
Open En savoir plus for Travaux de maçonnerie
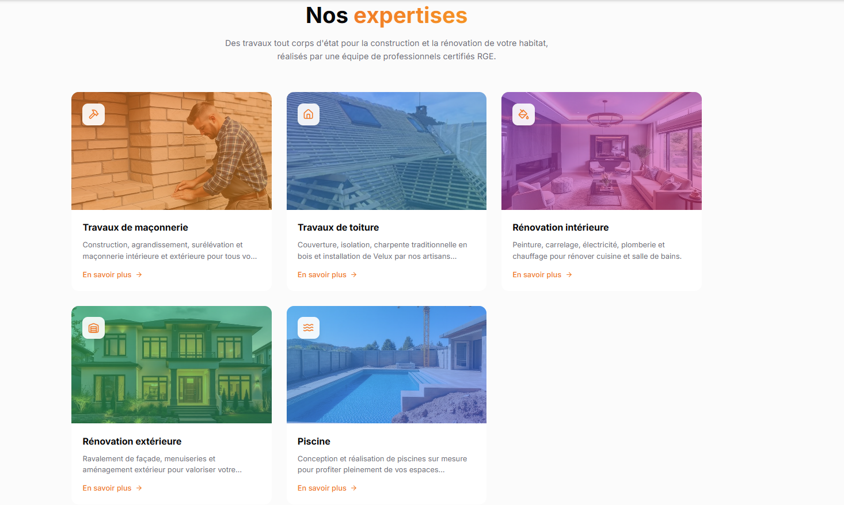pos(107,275)
